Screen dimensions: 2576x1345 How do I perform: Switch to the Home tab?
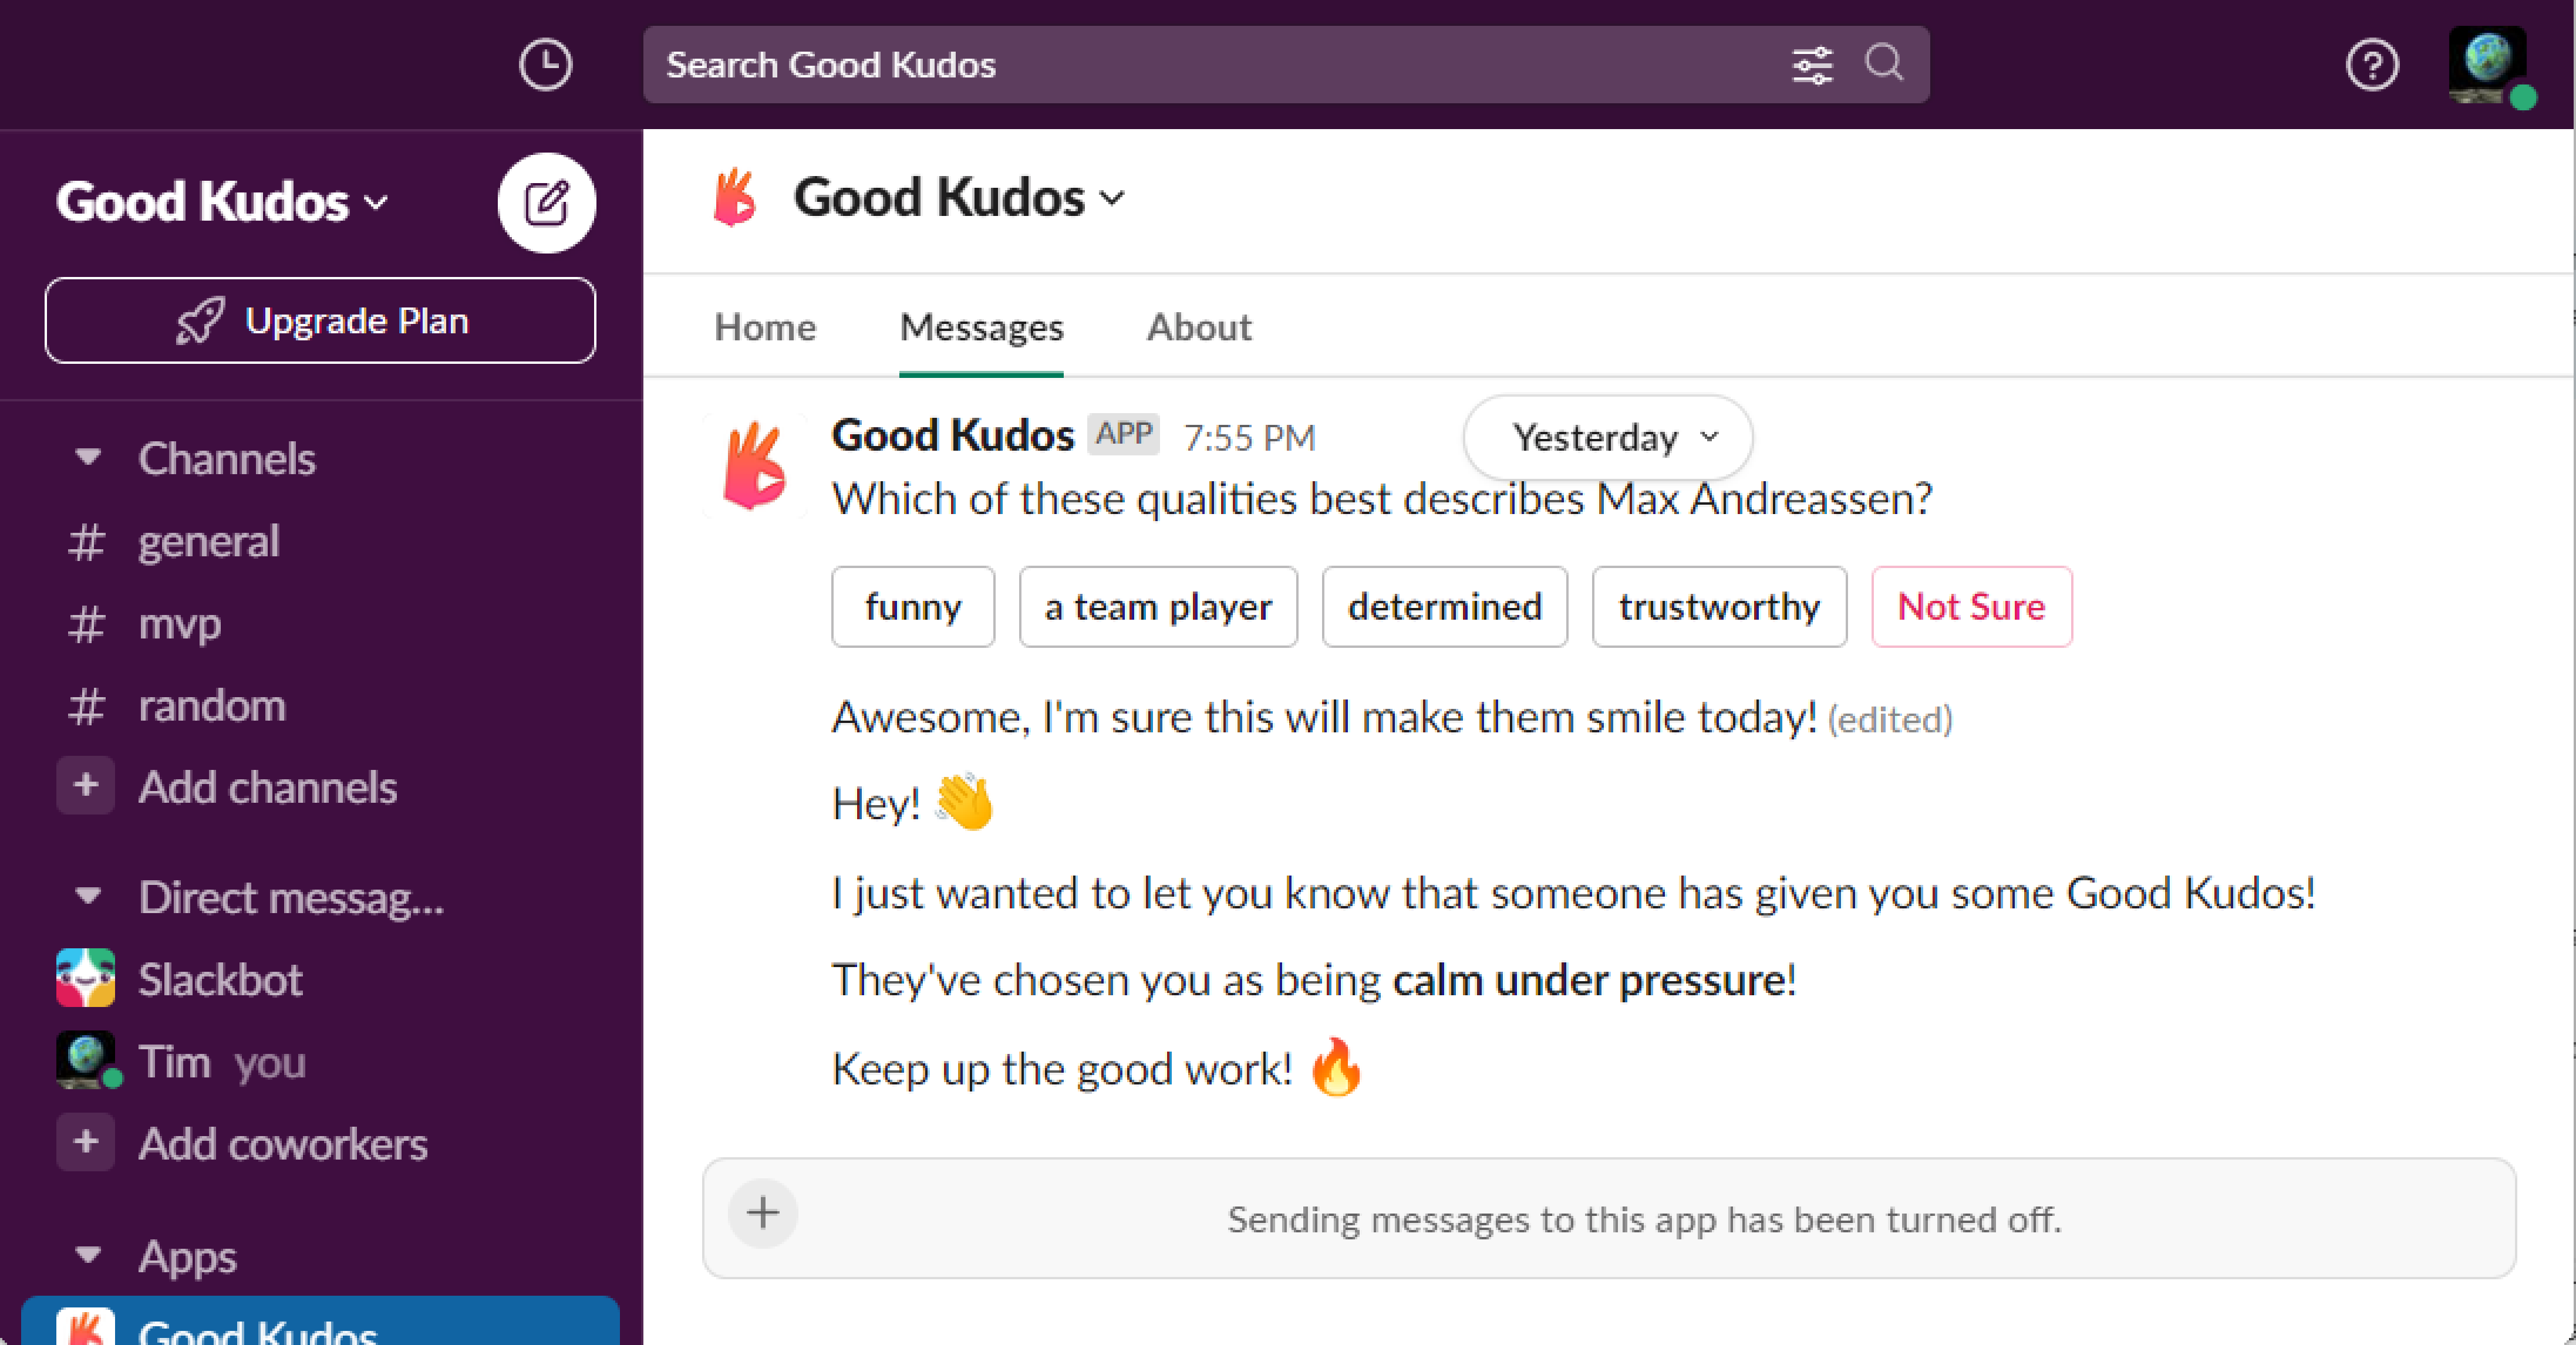[765, 325]
